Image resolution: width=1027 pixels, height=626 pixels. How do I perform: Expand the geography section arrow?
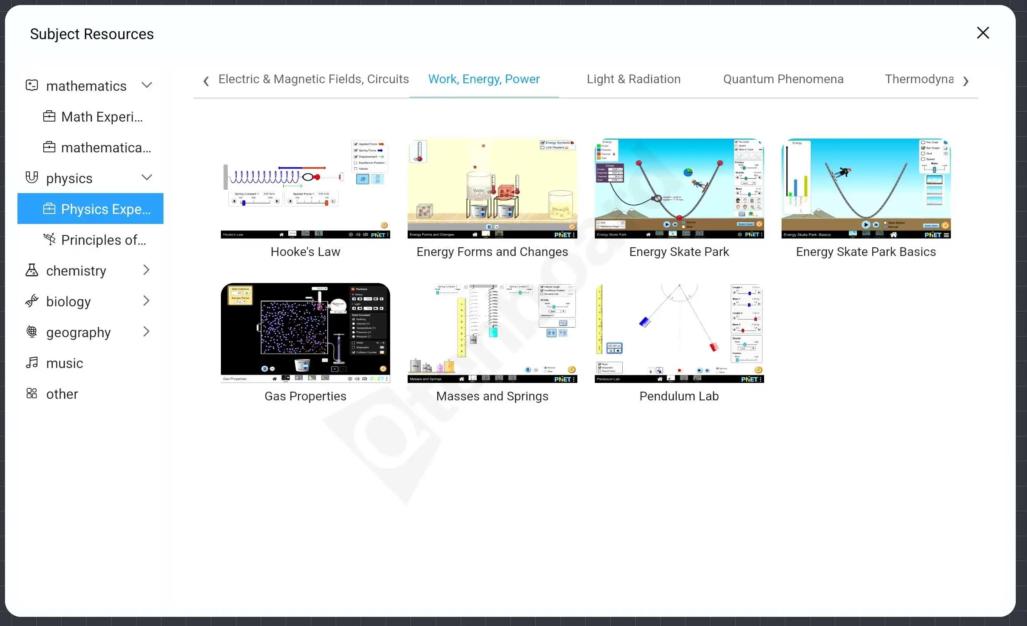coord(146,332)
